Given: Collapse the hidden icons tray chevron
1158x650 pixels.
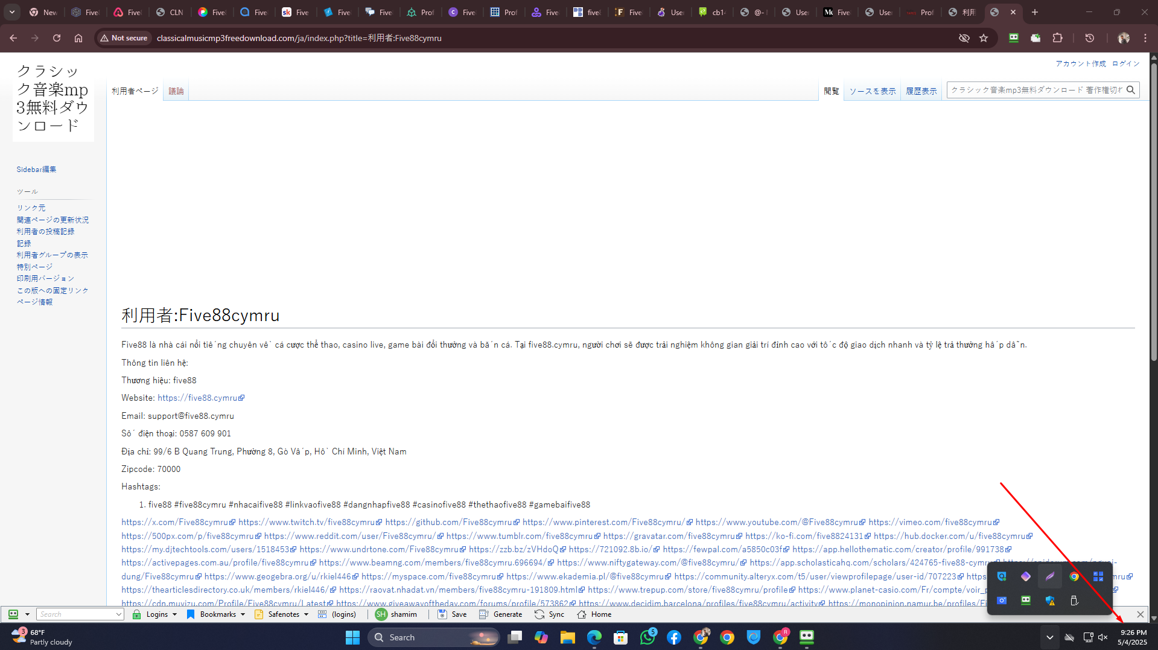Looking at the screenshot, I should [x=1050, y=637].
